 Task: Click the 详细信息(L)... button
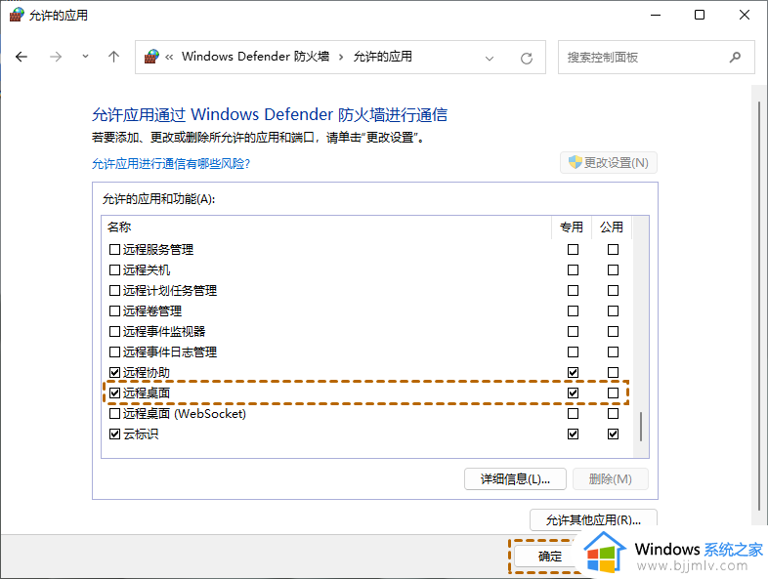pos(515,479)
